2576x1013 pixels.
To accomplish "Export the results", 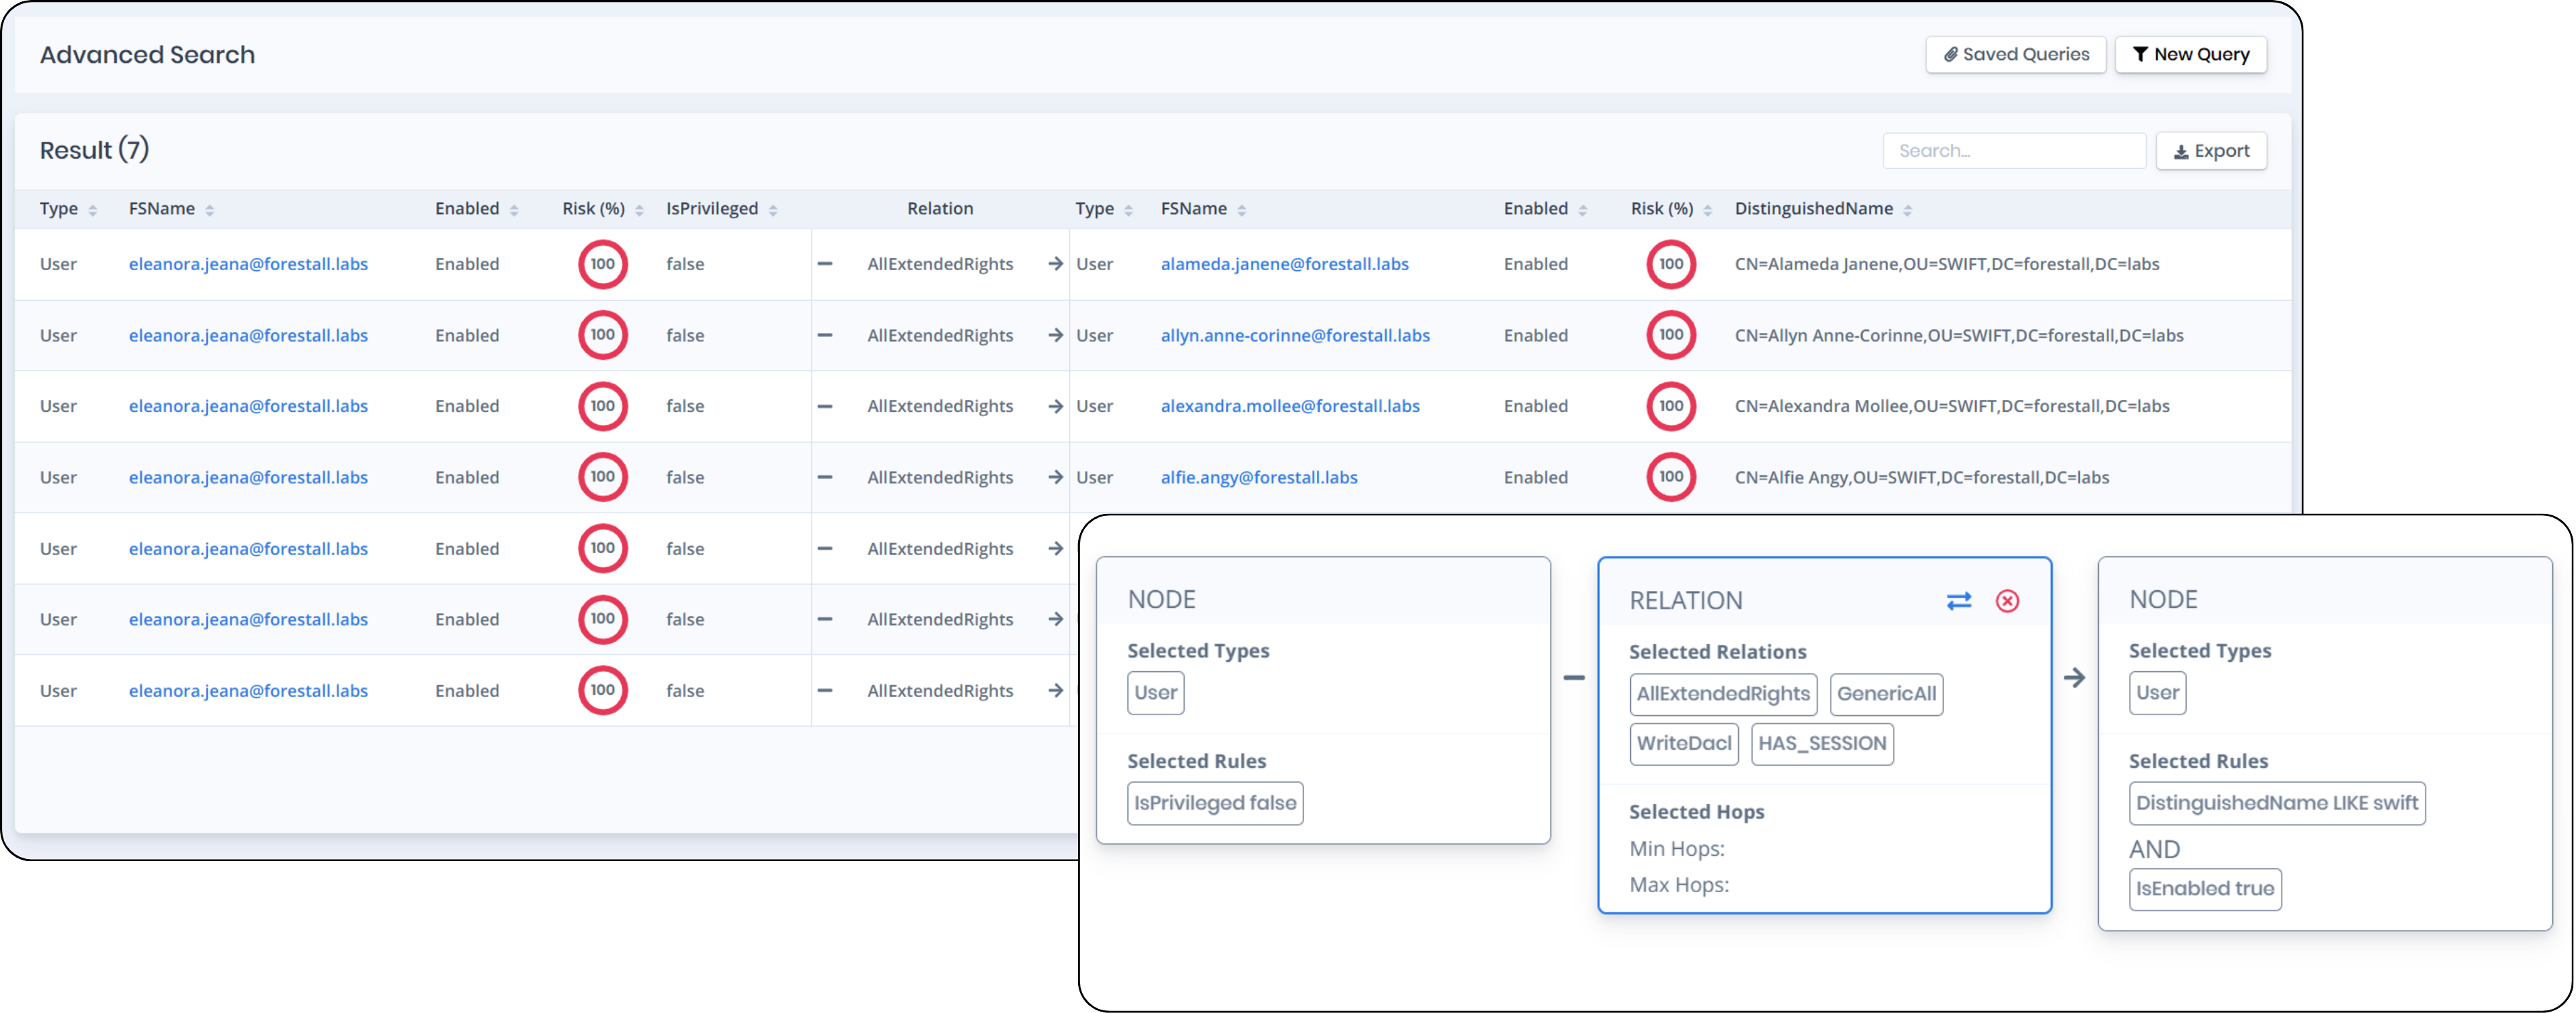I will (2210, 151).
